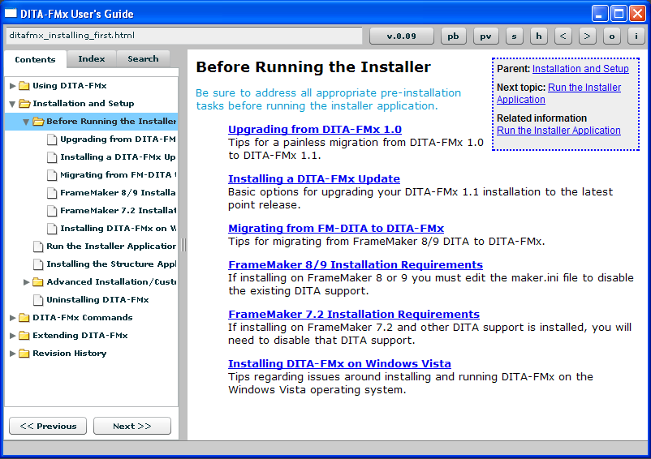The image size is (651, 459).
Task: Click the Next >> button
Action: pyautogui.click(x=132, y=426)
